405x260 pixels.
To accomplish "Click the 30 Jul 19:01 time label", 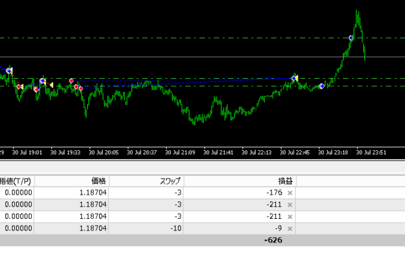I will coord(27,152).
